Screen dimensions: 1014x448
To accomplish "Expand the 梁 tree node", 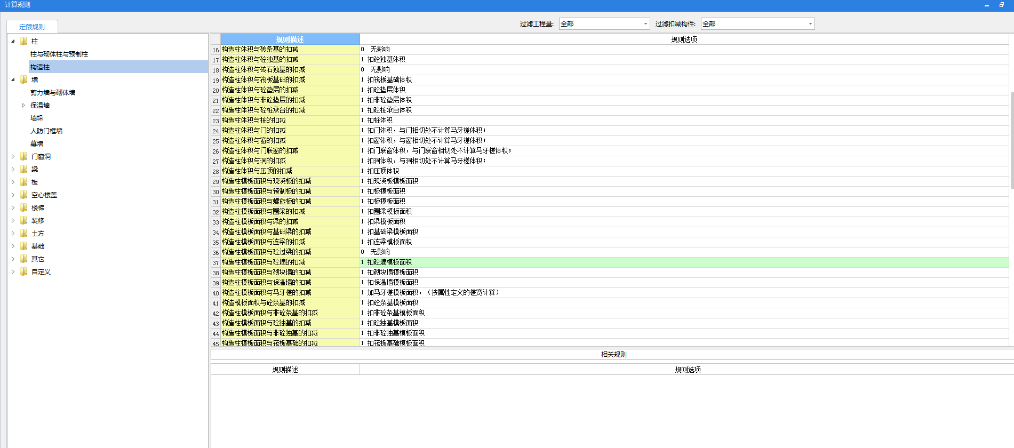I will (x=13, y=169).
